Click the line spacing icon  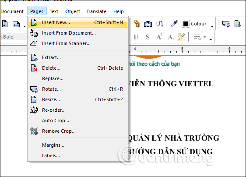[197, 37]
